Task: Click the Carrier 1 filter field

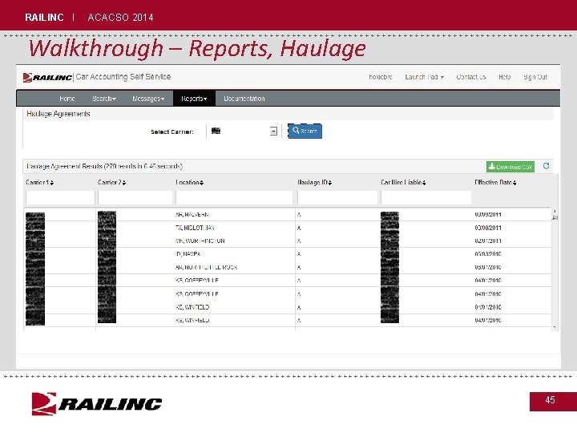Action: pos(60,198)
